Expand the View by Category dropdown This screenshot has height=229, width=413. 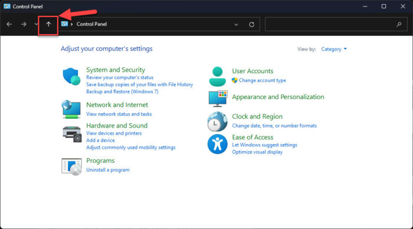point(334,49)
